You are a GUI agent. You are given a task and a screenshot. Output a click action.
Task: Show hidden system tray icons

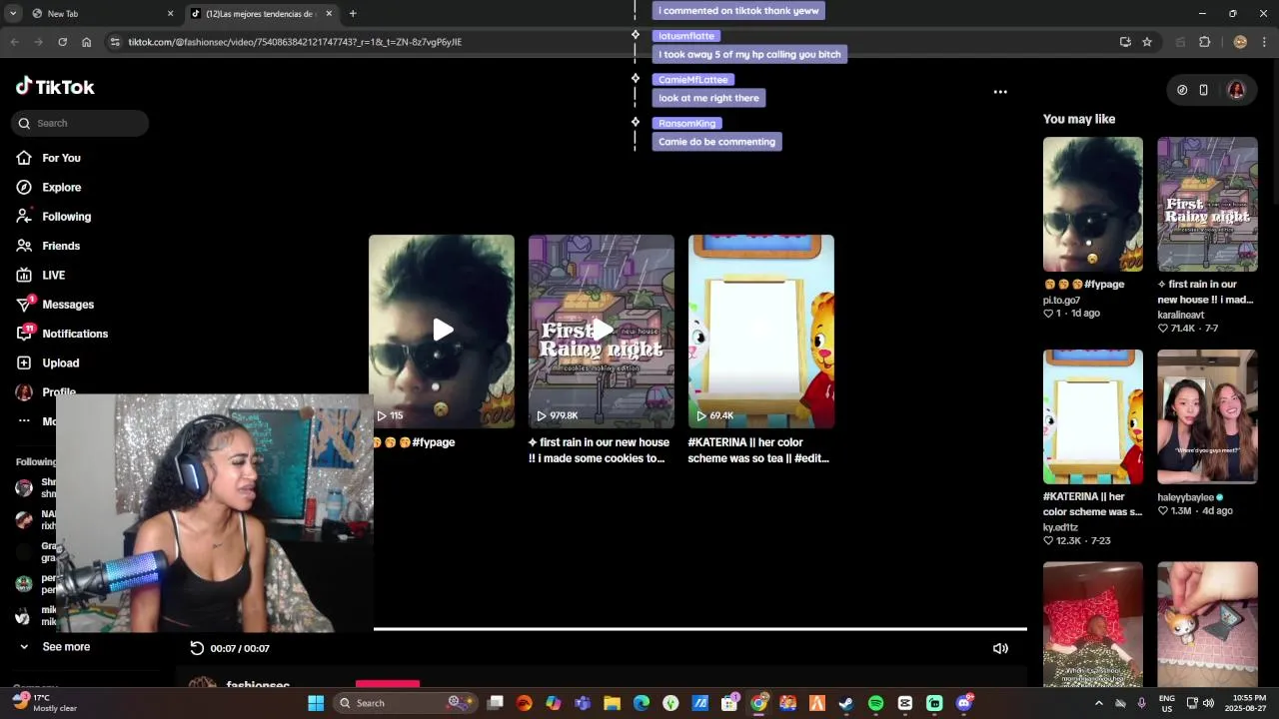[1098, 703]
